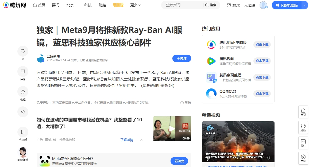Open question Meta新AR眼镜有何突破?
This screenshot has height=167, width=309.
73,159
